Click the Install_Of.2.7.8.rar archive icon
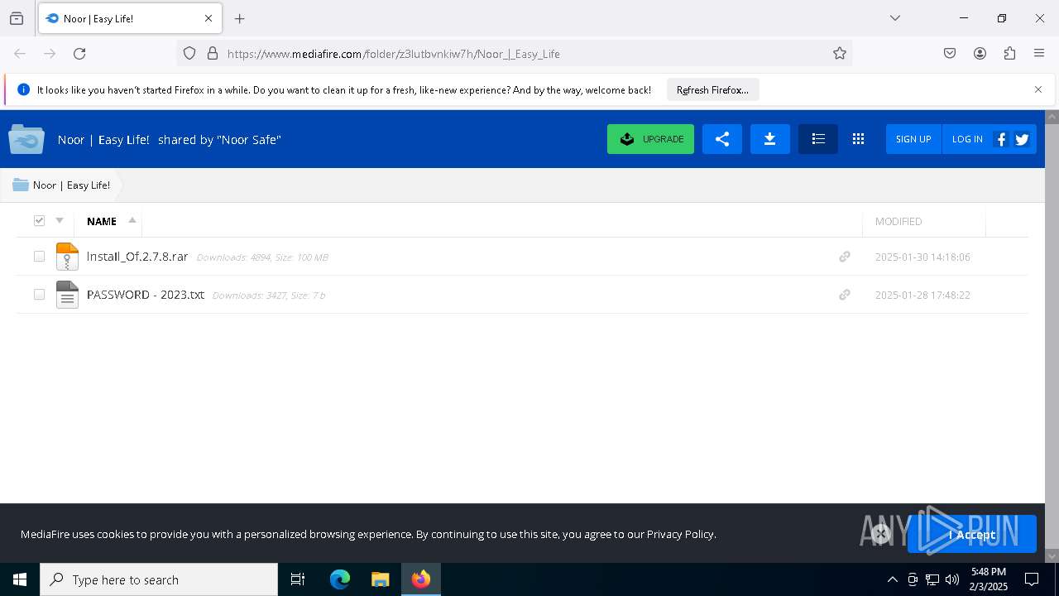 pos(67,257)
